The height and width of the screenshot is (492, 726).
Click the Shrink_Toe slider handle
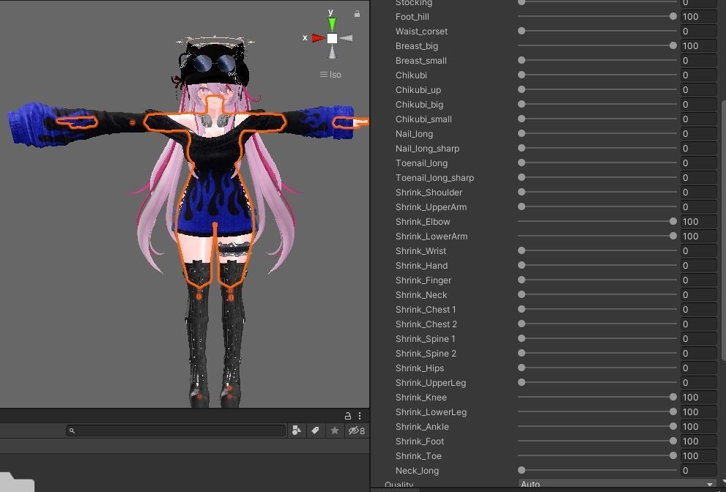click(673, 455)
